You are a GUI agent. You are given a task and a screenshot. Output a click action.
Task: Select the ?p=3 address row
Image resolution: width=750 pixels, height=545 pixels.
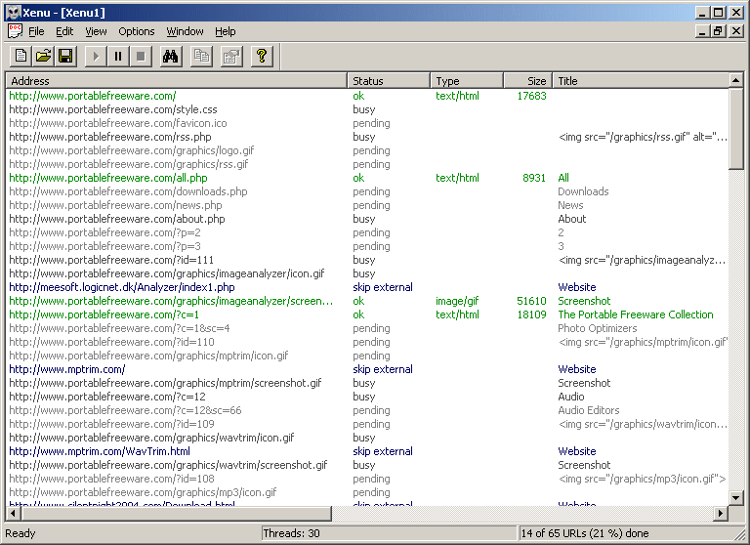(367, 246)
